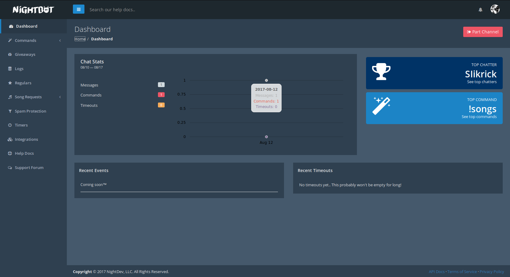The image size is (510, 277).
Task: Click the !songs top command name
Action: pos(482,109)
